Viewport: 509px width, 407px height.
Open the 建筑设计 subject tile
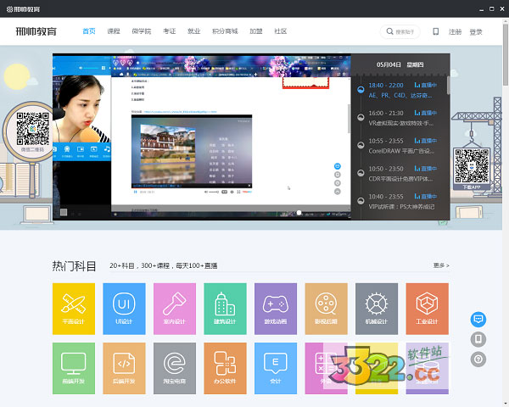coord(225,309)
